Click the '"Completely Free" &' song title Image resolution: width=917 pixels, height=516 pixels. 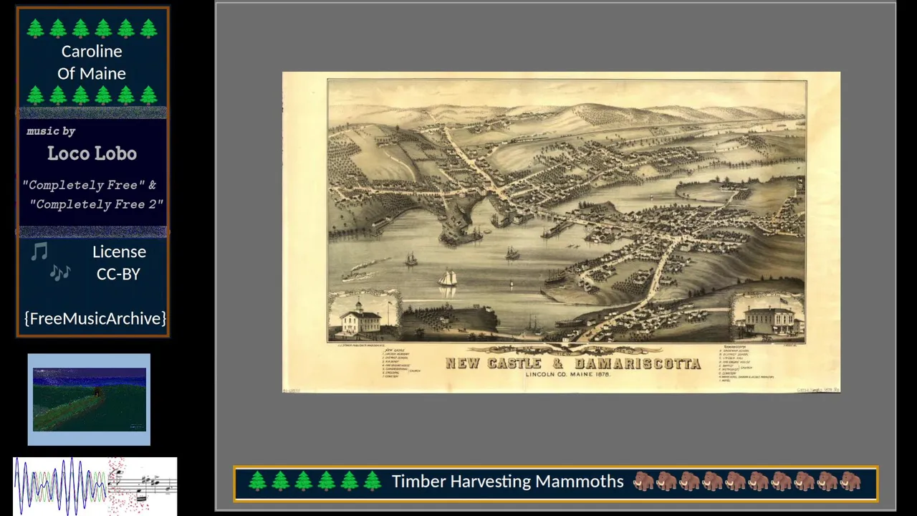(90, 185)
